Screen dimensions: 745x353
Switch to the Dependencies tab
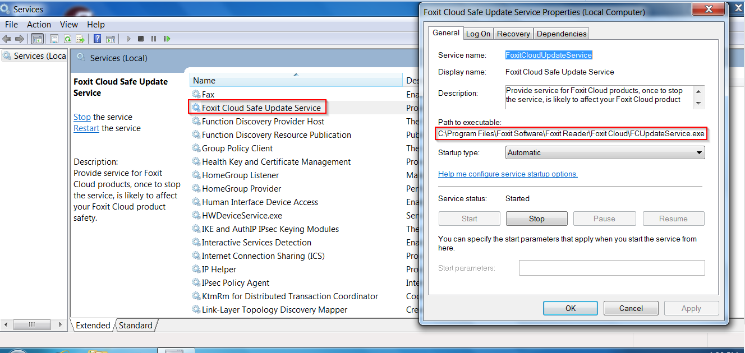coord(562,34)
